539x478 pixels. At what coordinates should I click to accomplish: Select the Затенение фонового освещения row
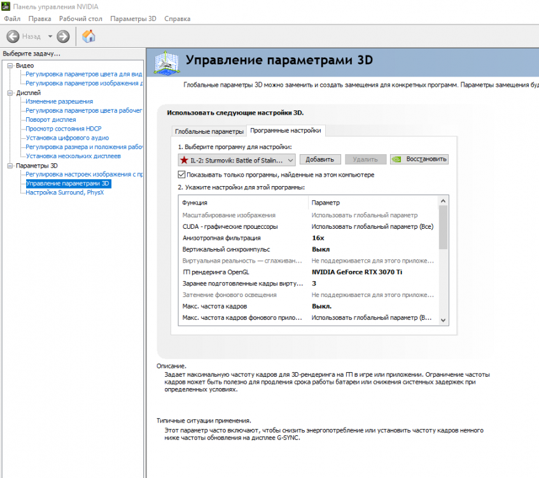click(x=309, y=295)
